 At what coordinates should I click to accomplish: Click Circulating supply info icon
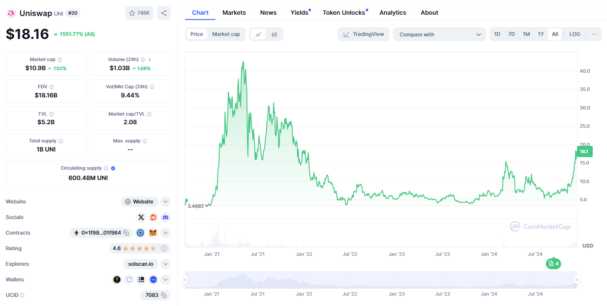[106, 168]
